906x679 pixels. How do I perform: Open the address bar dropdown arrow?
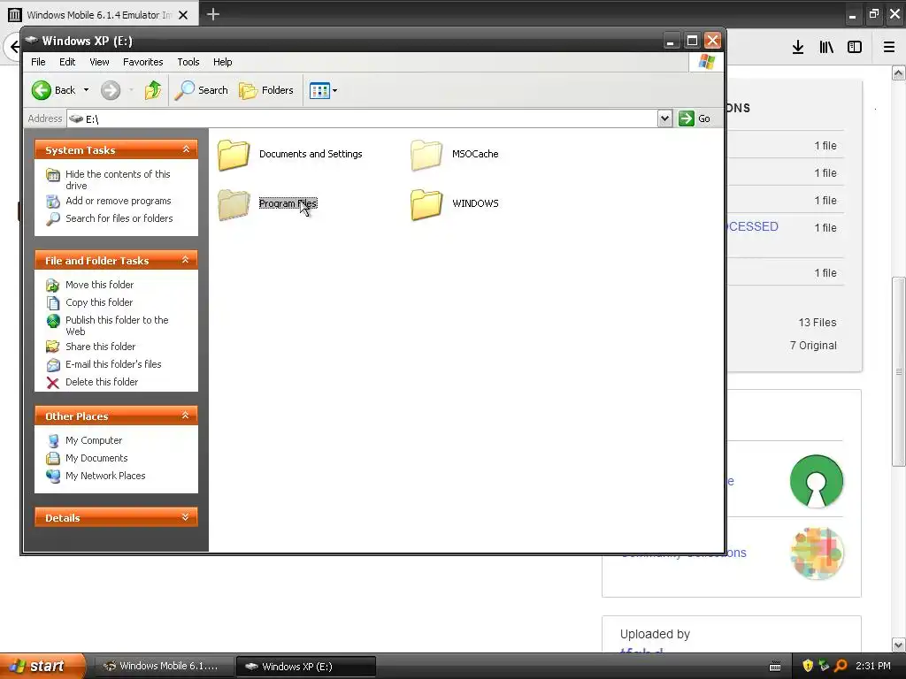click(x=664, y=118)
